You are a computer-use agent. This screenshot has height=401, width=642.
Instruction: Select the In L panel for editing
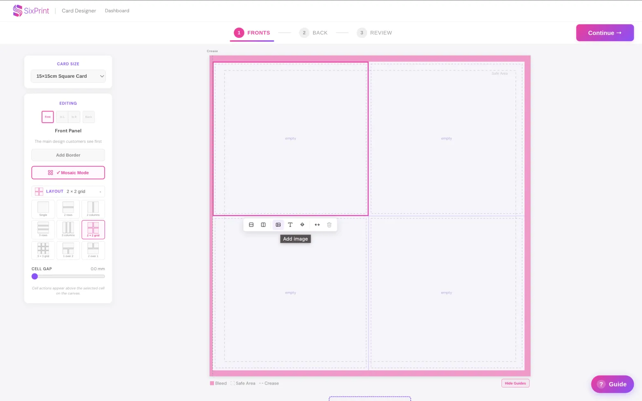[62, 117]
